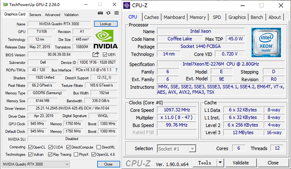The image size is (291, 169).
Task: Open the SPD tab in CPU-Z
Action: (x=217, y=17)
